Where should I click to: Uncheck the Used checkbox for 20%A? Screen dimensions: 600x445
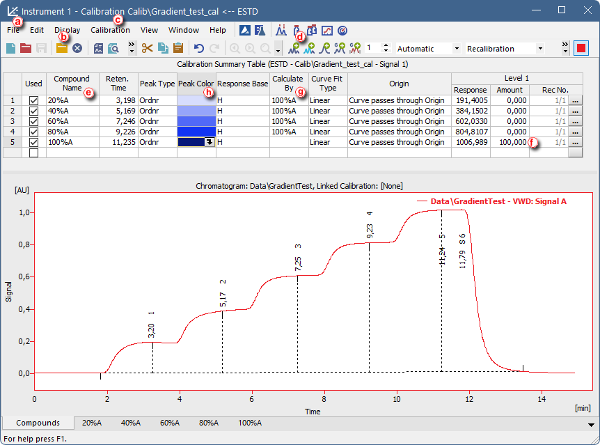(x=34, y=100)
